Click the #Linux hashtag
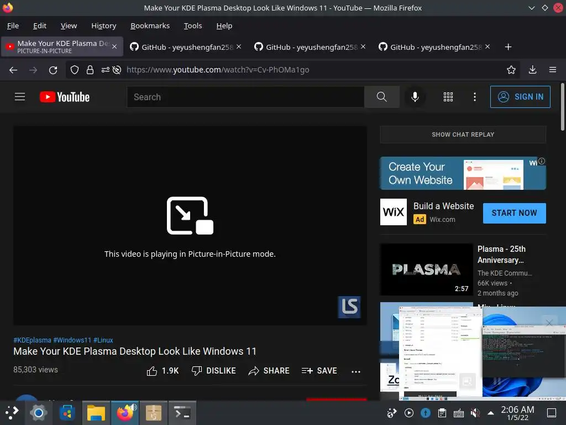The width and height of the screenshot is (566, 425). click(x=103, y=340)
